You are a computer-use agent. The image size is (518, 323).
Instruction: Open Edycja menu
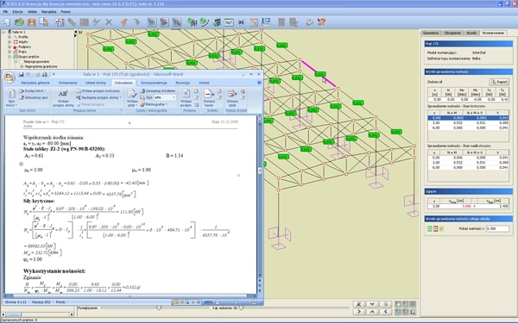click(x=17, y=11)
